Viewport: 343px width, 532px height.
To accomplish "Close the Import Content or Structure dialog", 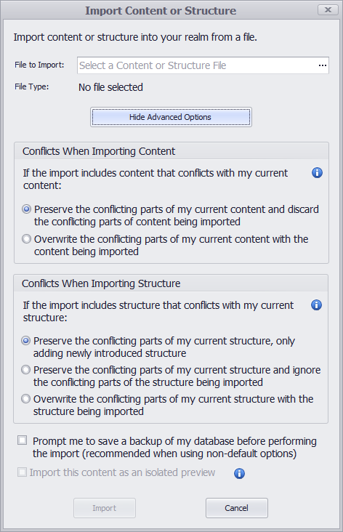I will (x=328, y=10).
